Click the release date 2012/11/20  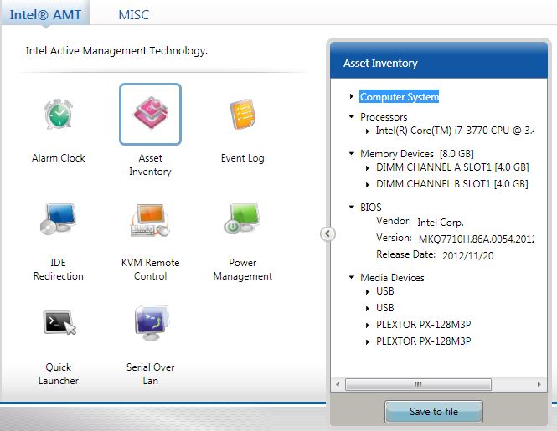[x=468, y=255]
